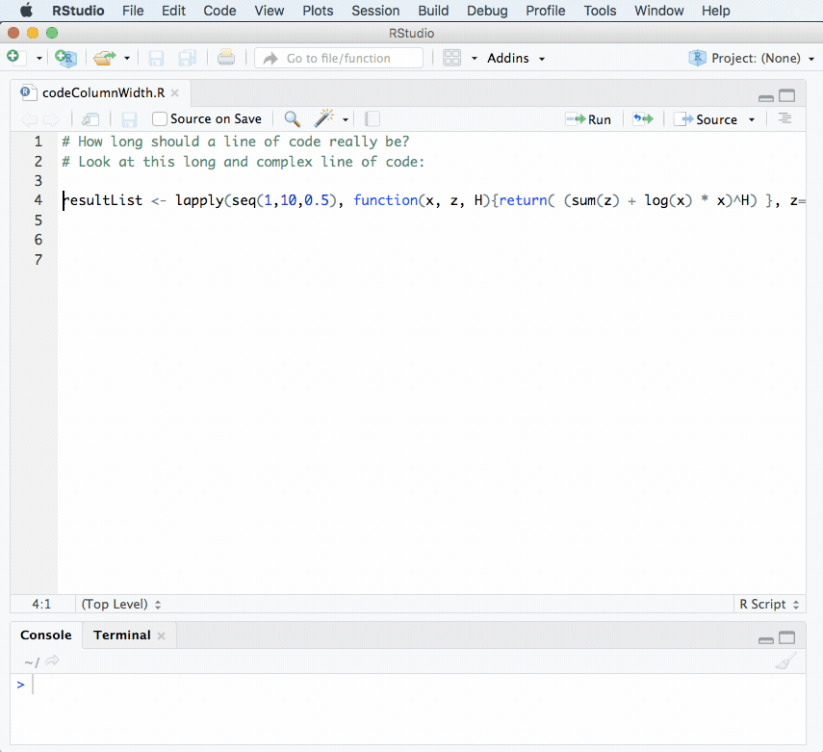Click the document outline icon
This screenshot has width=823, height=752.
tap(784, 118)
